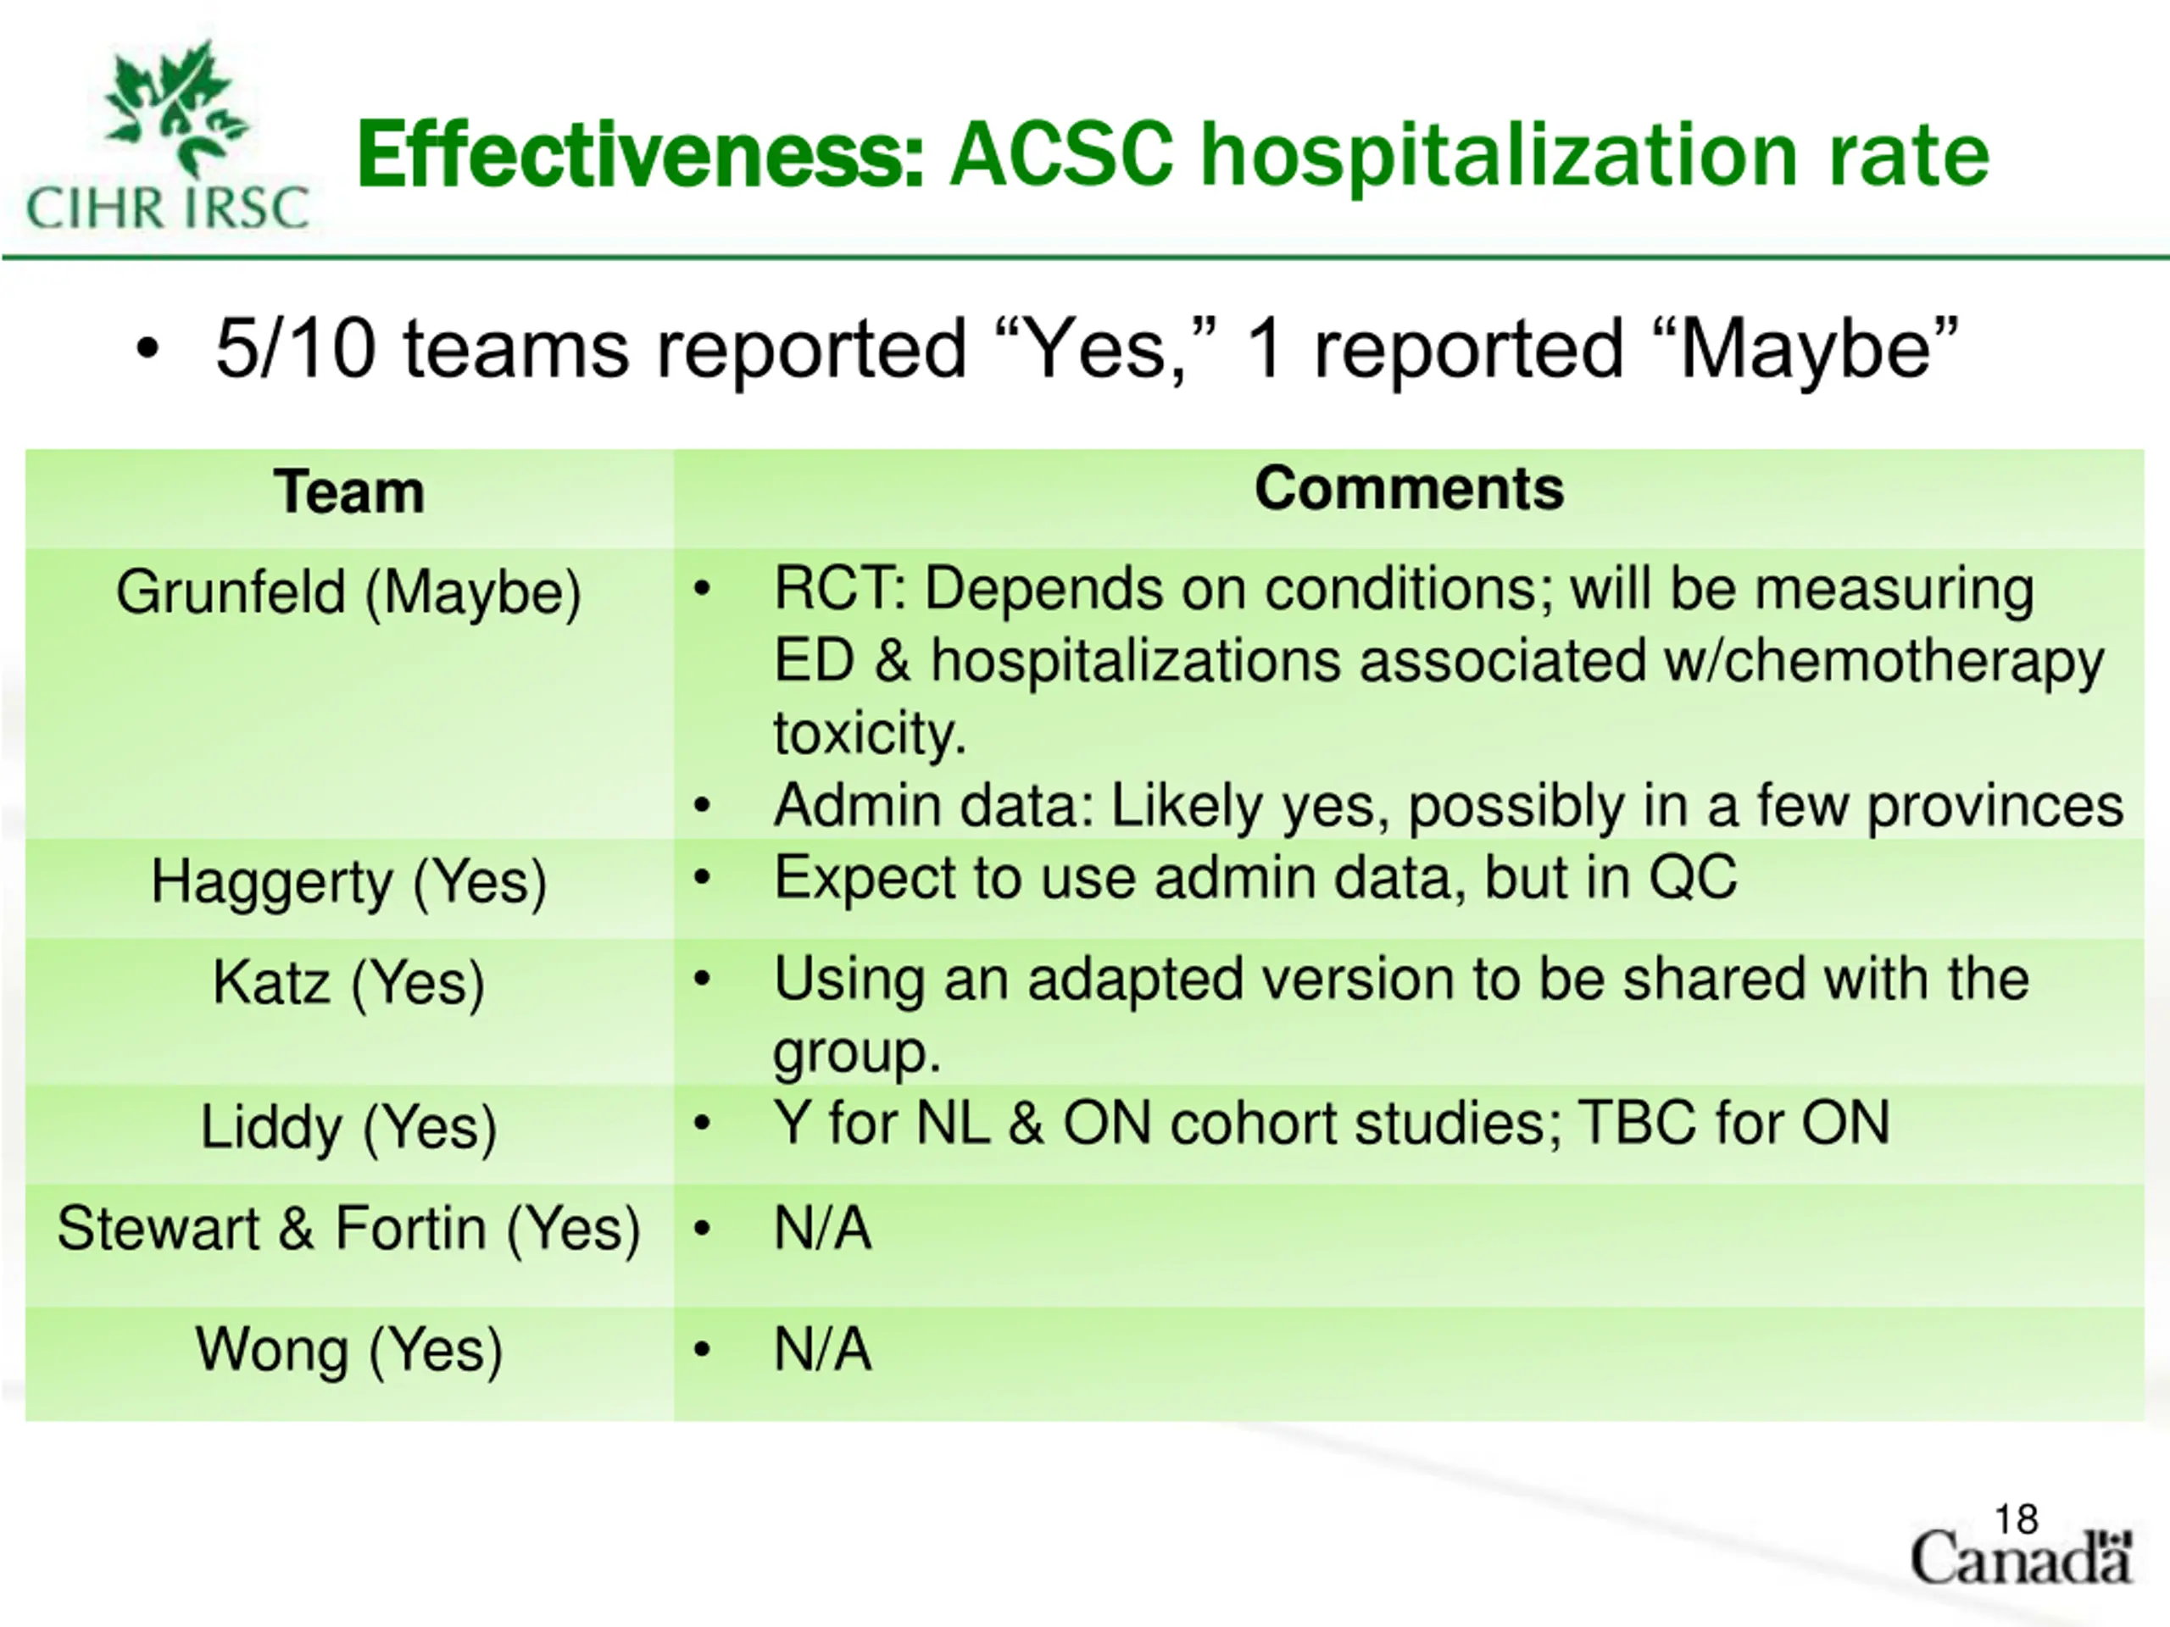Viewport: 2170px width, 1627px height.
Task: Click the slide number 18
Action: [x=2017, y=1519]
